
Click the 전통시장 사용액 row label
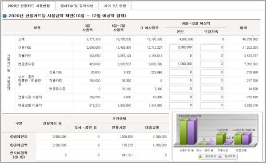click(30, 97)
